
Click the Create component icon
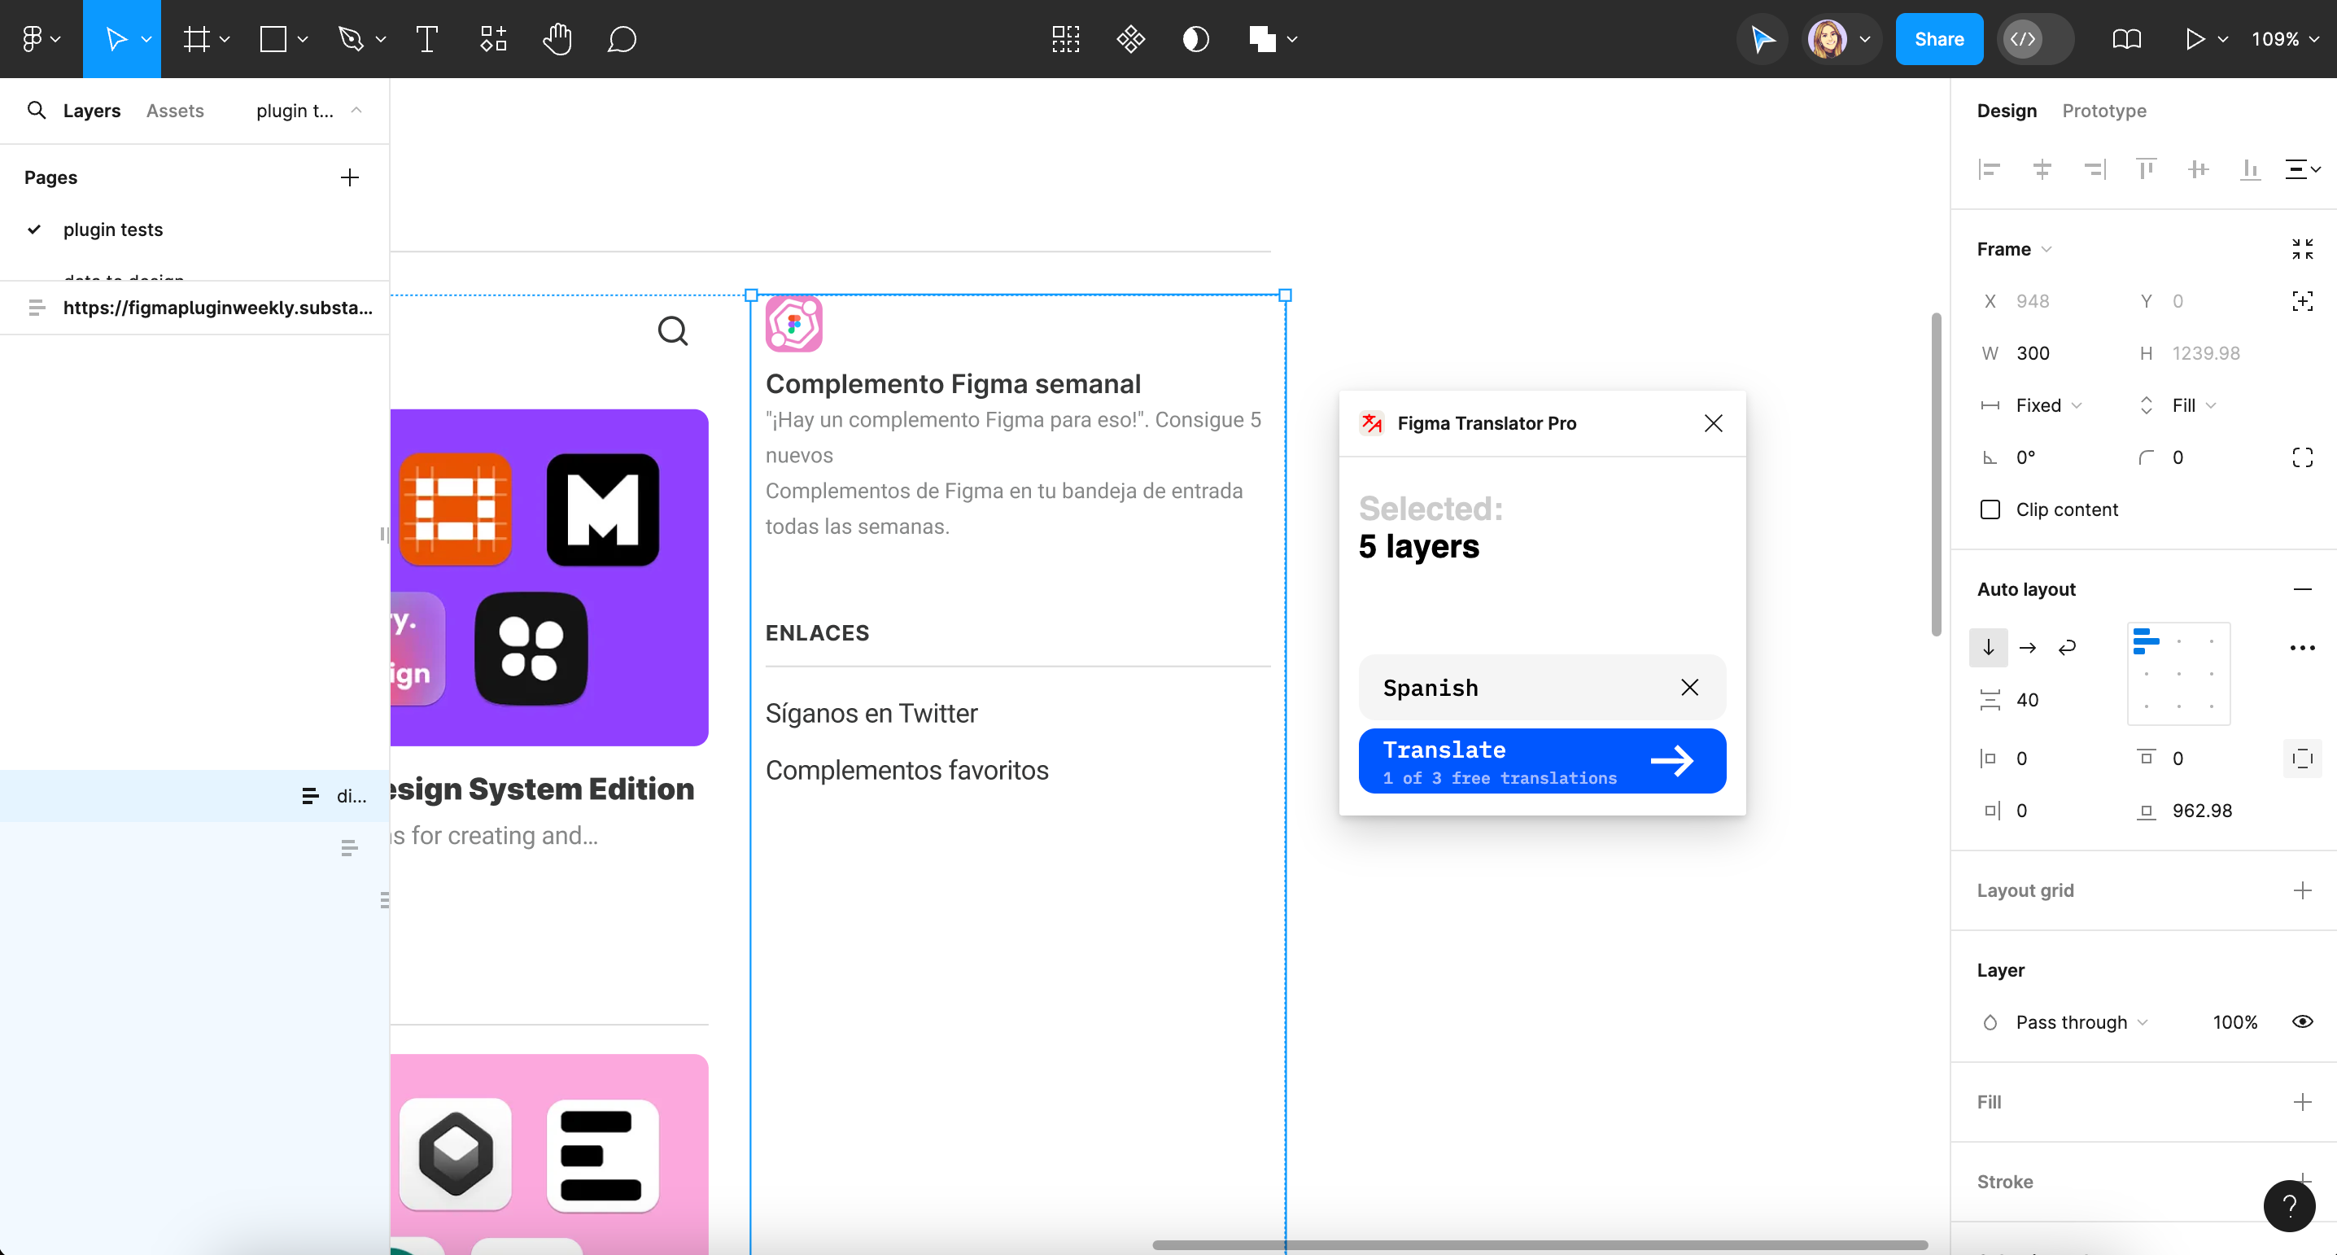(x=1130, y=39)
